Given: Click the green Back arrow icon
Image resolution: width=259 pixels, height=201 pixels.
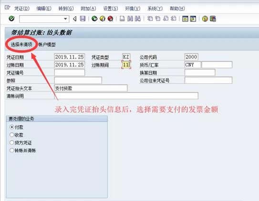Looking at the screenshot, I should coord(94,19).
